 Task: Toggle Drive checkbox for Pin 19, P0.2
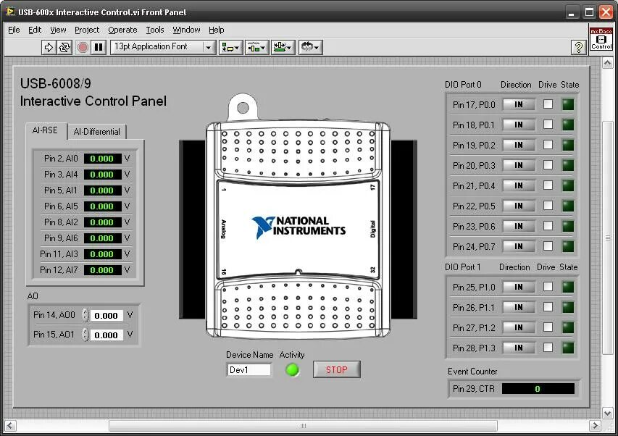click(548, 145)
